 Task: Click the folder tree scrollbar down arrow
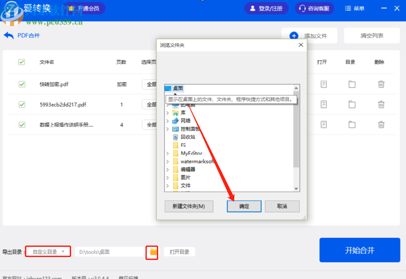(x=296, y=188)
